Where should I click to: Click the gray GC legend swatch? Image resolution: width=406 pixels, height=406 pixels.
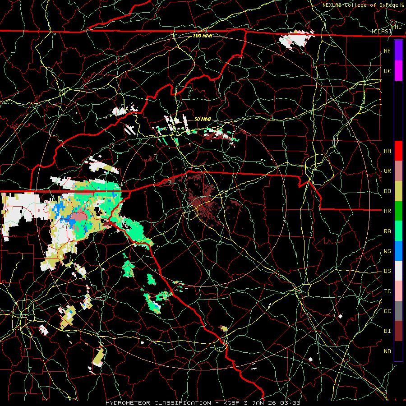point(398,311)
